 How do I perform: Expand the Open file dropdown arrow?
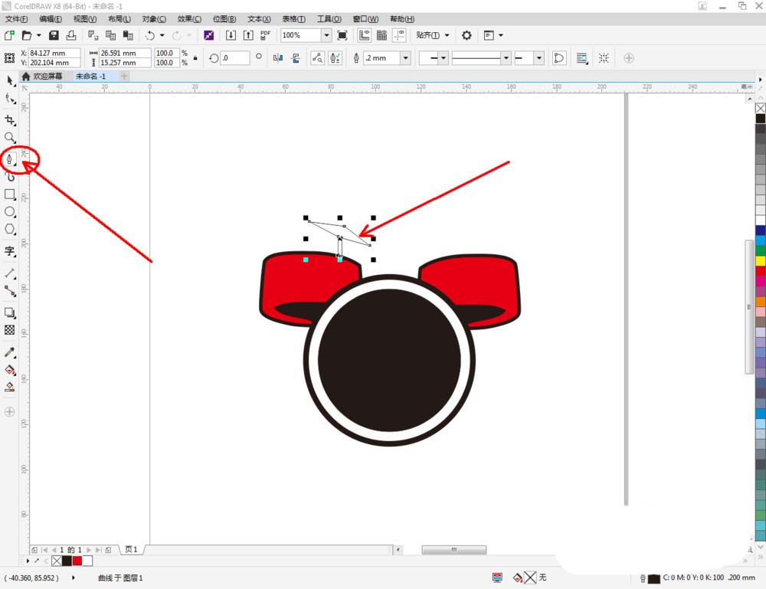(x=38, y=35)
